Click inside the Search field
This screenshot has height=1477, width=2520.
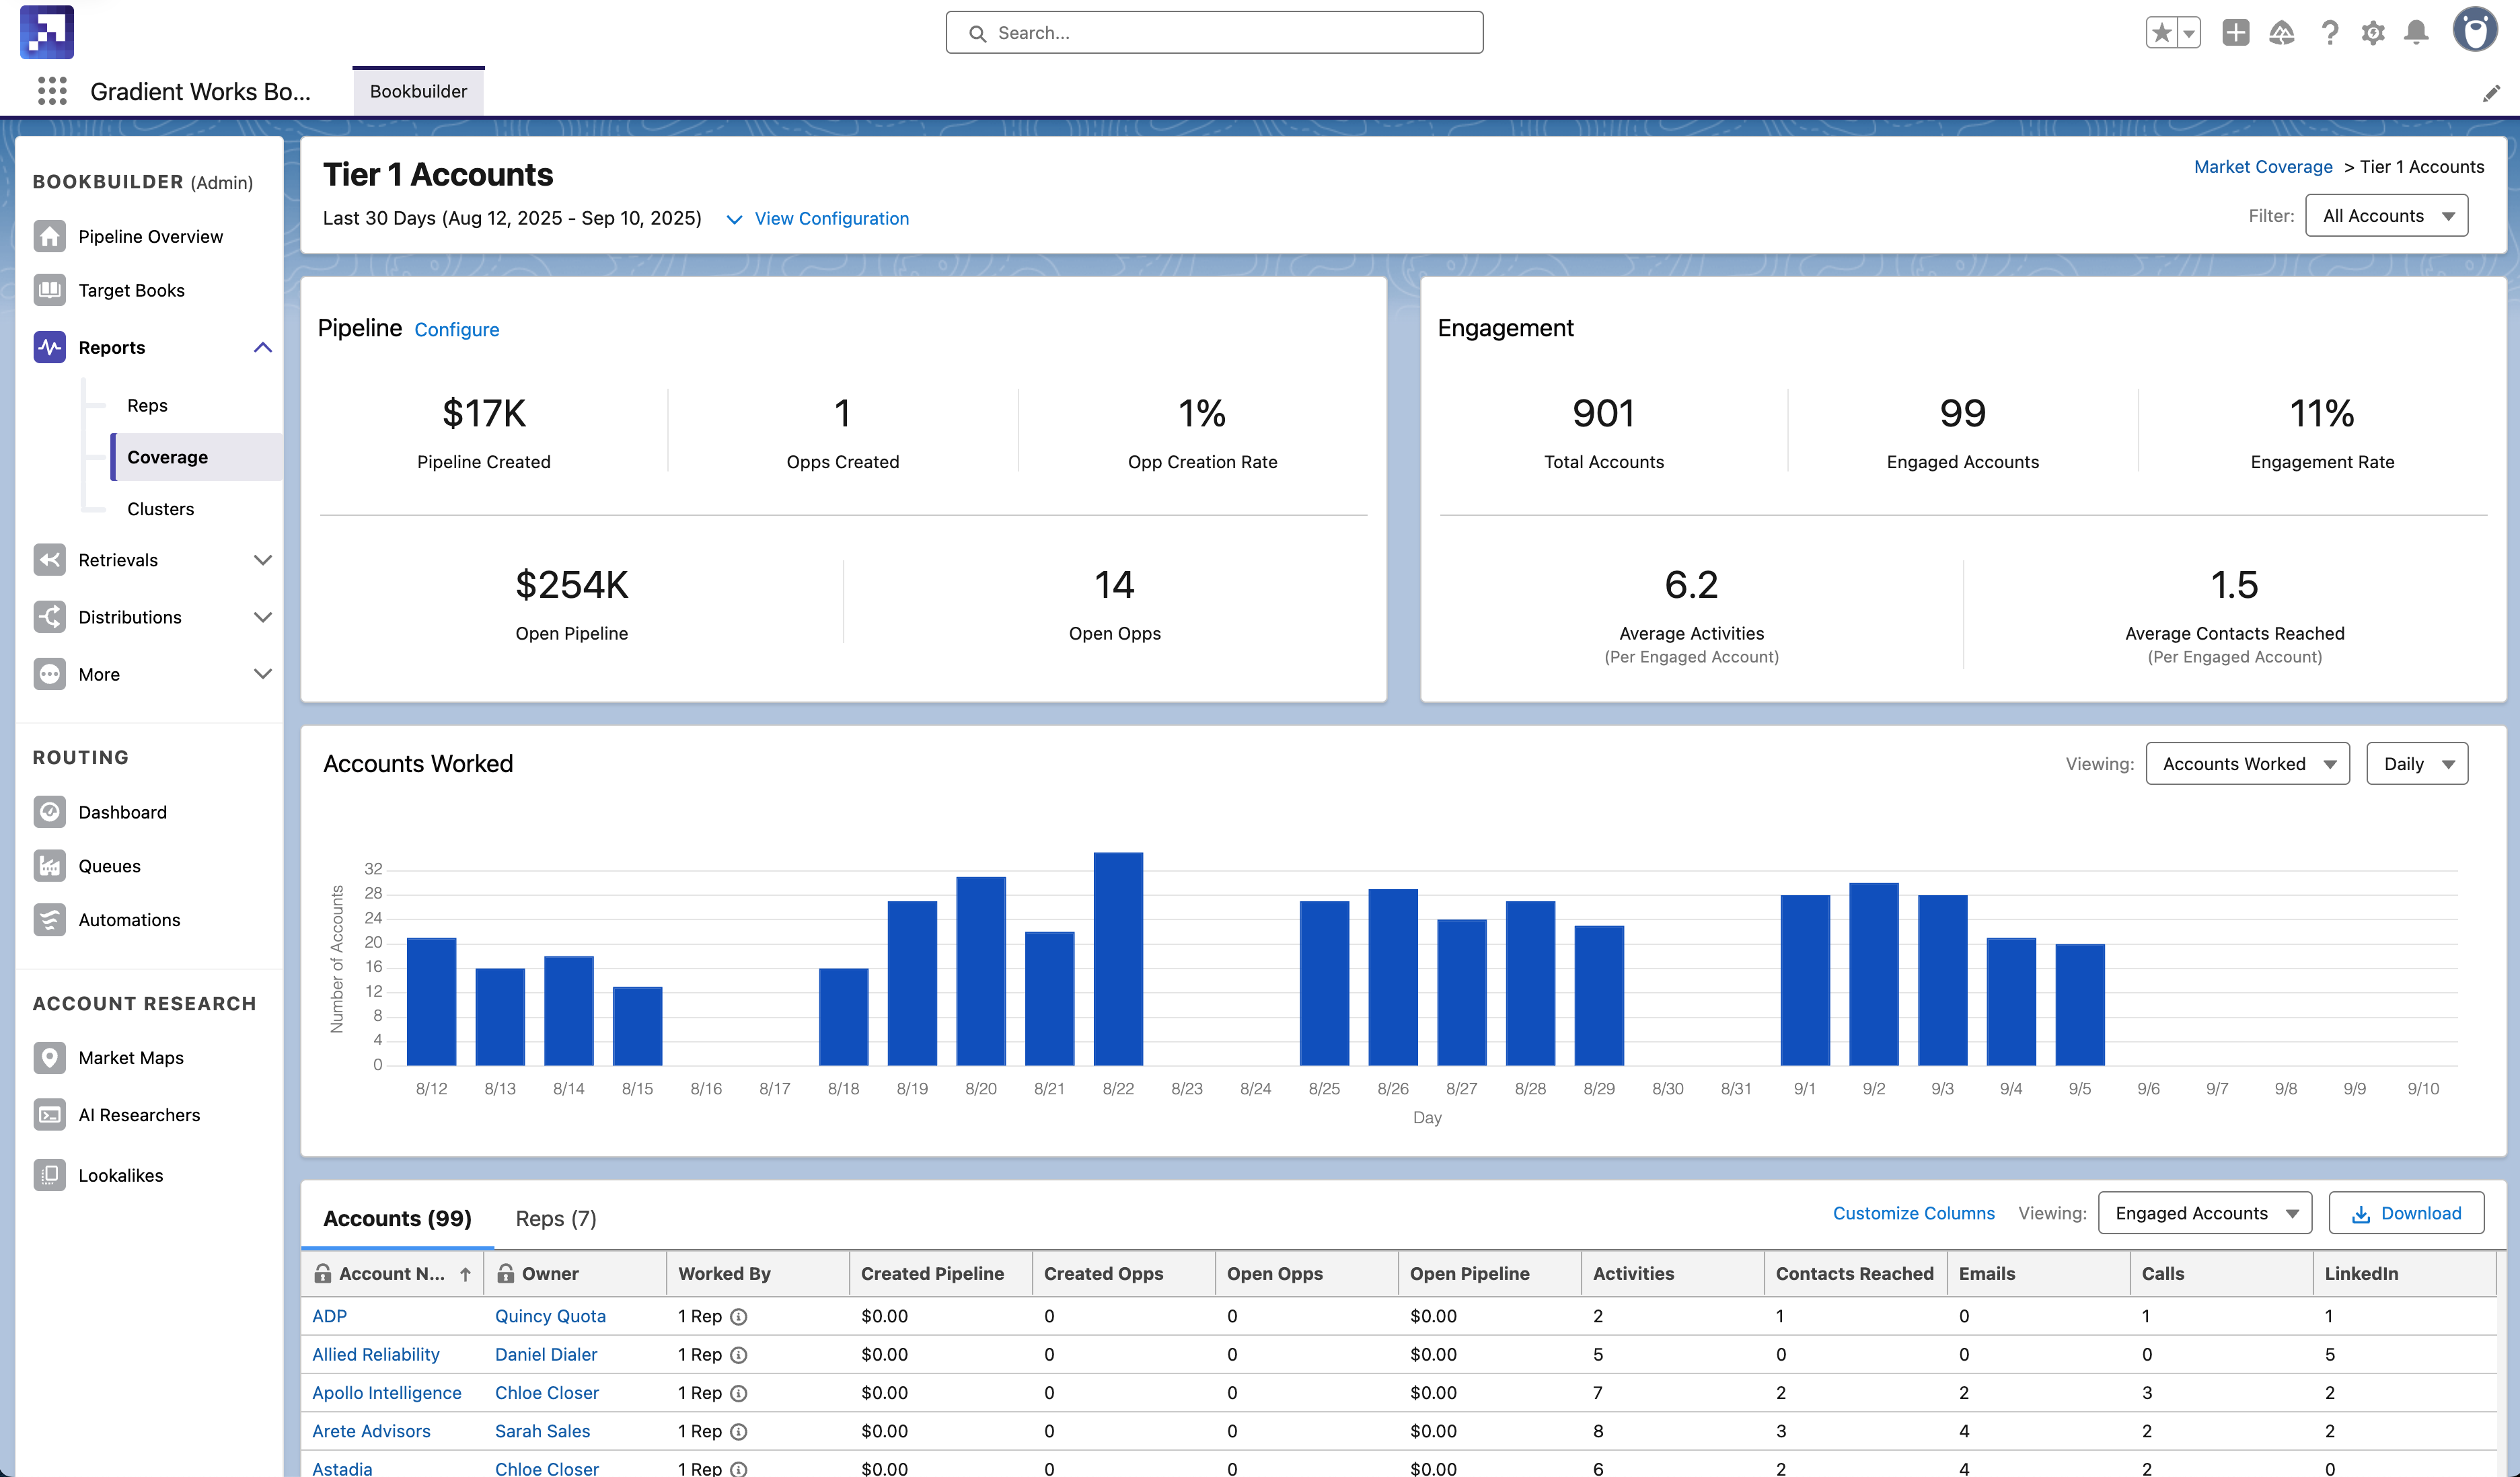click(x=1214, y=33)
